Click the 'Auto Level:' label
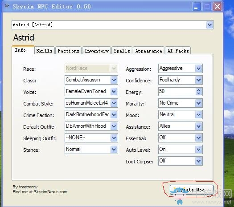234x207 pixels. 138,150
